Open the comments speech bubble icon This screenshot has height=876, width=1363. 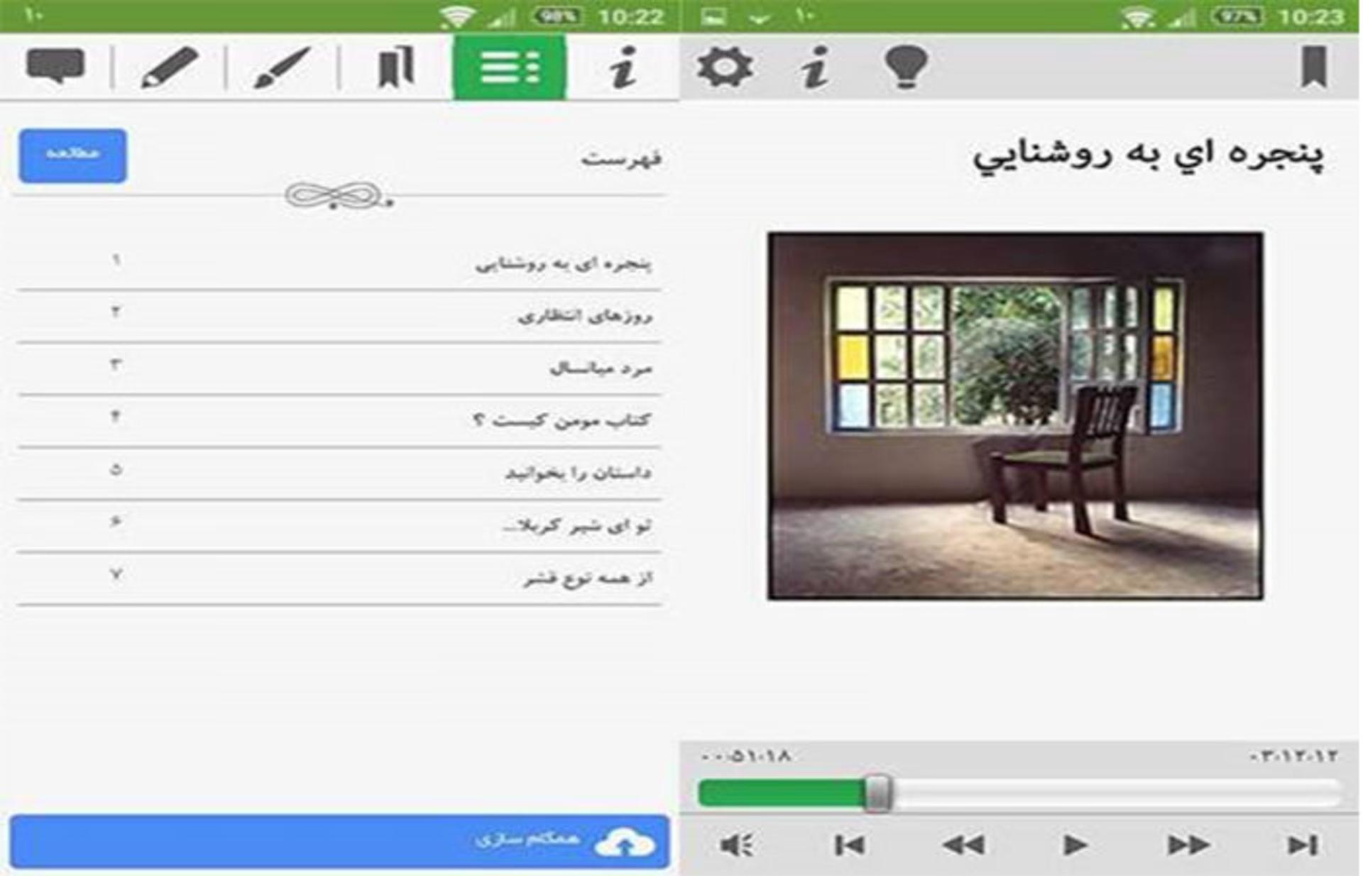point(55,67)
